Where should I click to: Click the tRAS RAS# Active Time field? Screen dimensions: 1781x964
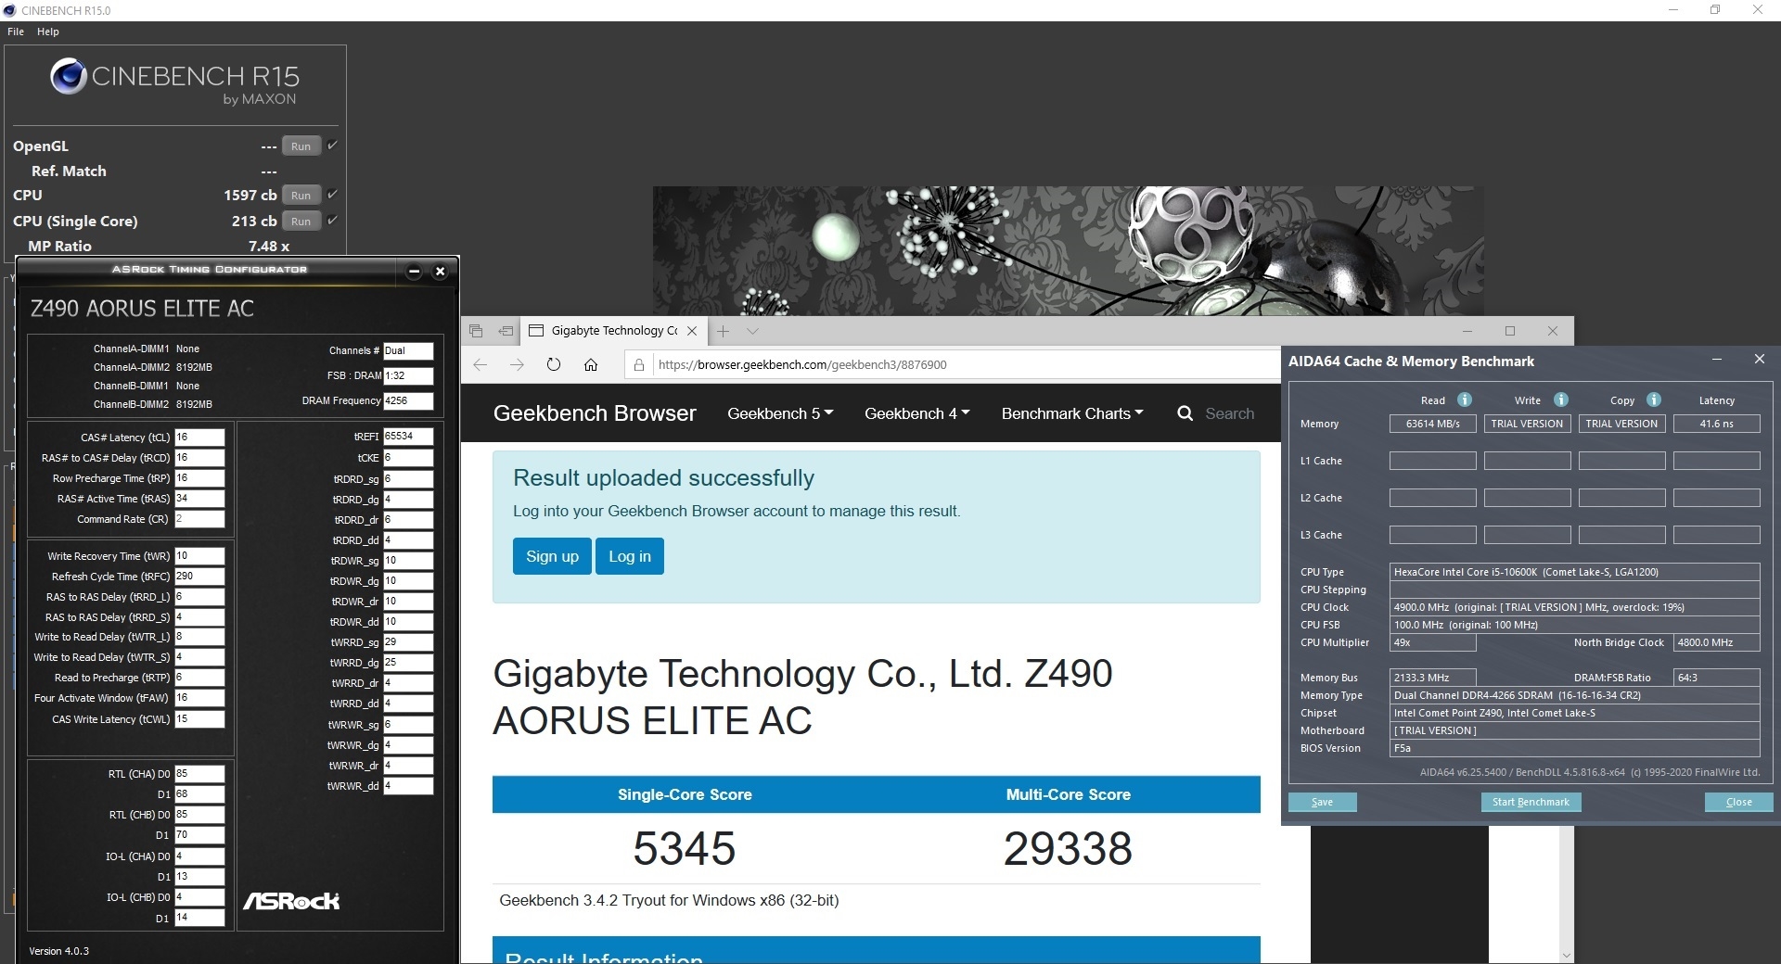click(x=199, y=499)
